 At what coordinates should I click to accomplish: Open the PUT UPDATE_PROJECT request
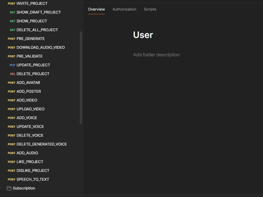pyautogui.click(x=30, y=65)
